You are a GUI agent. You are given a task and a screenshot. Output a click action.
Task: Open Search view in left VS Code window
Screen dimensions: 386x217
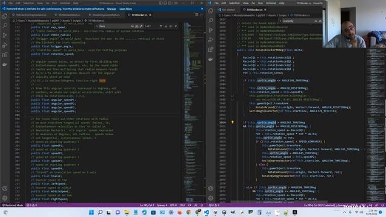coord(5,26)
